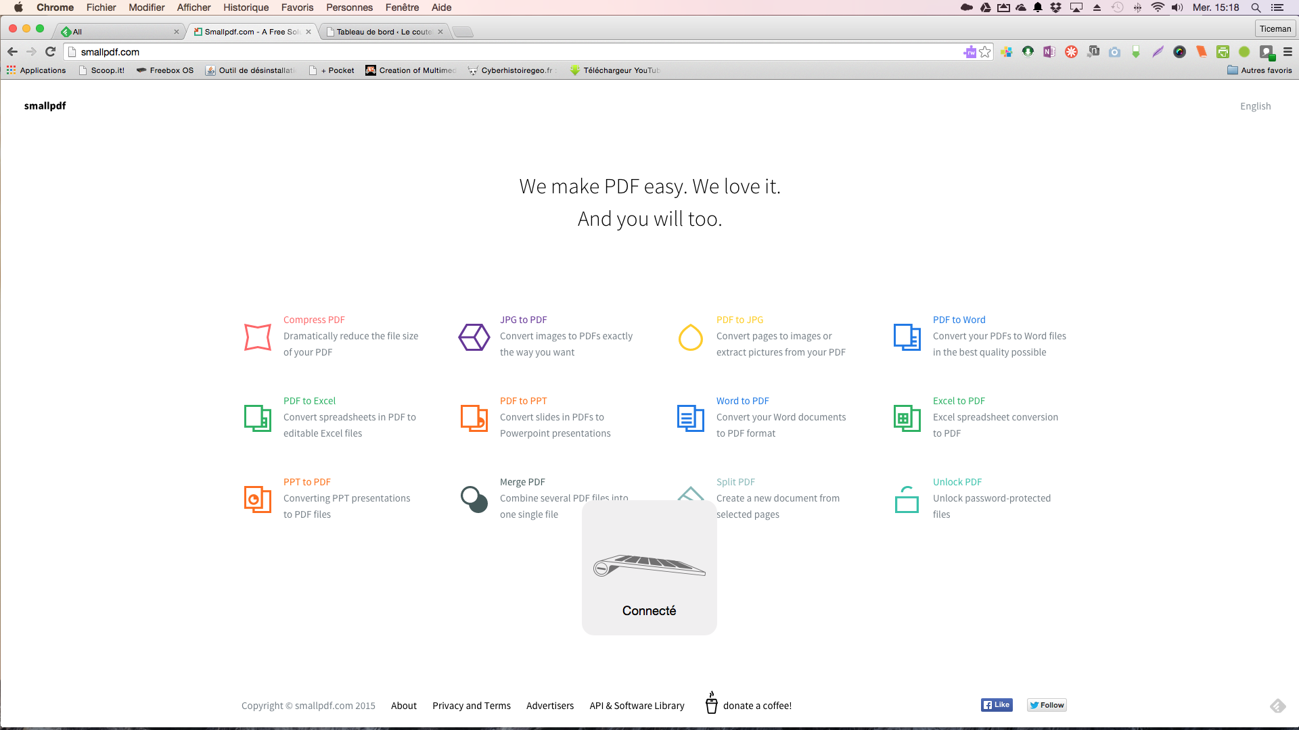This screenshot has width=1299, height=730.
Task: Click the smallpdf logo
Action: (45, 105)
